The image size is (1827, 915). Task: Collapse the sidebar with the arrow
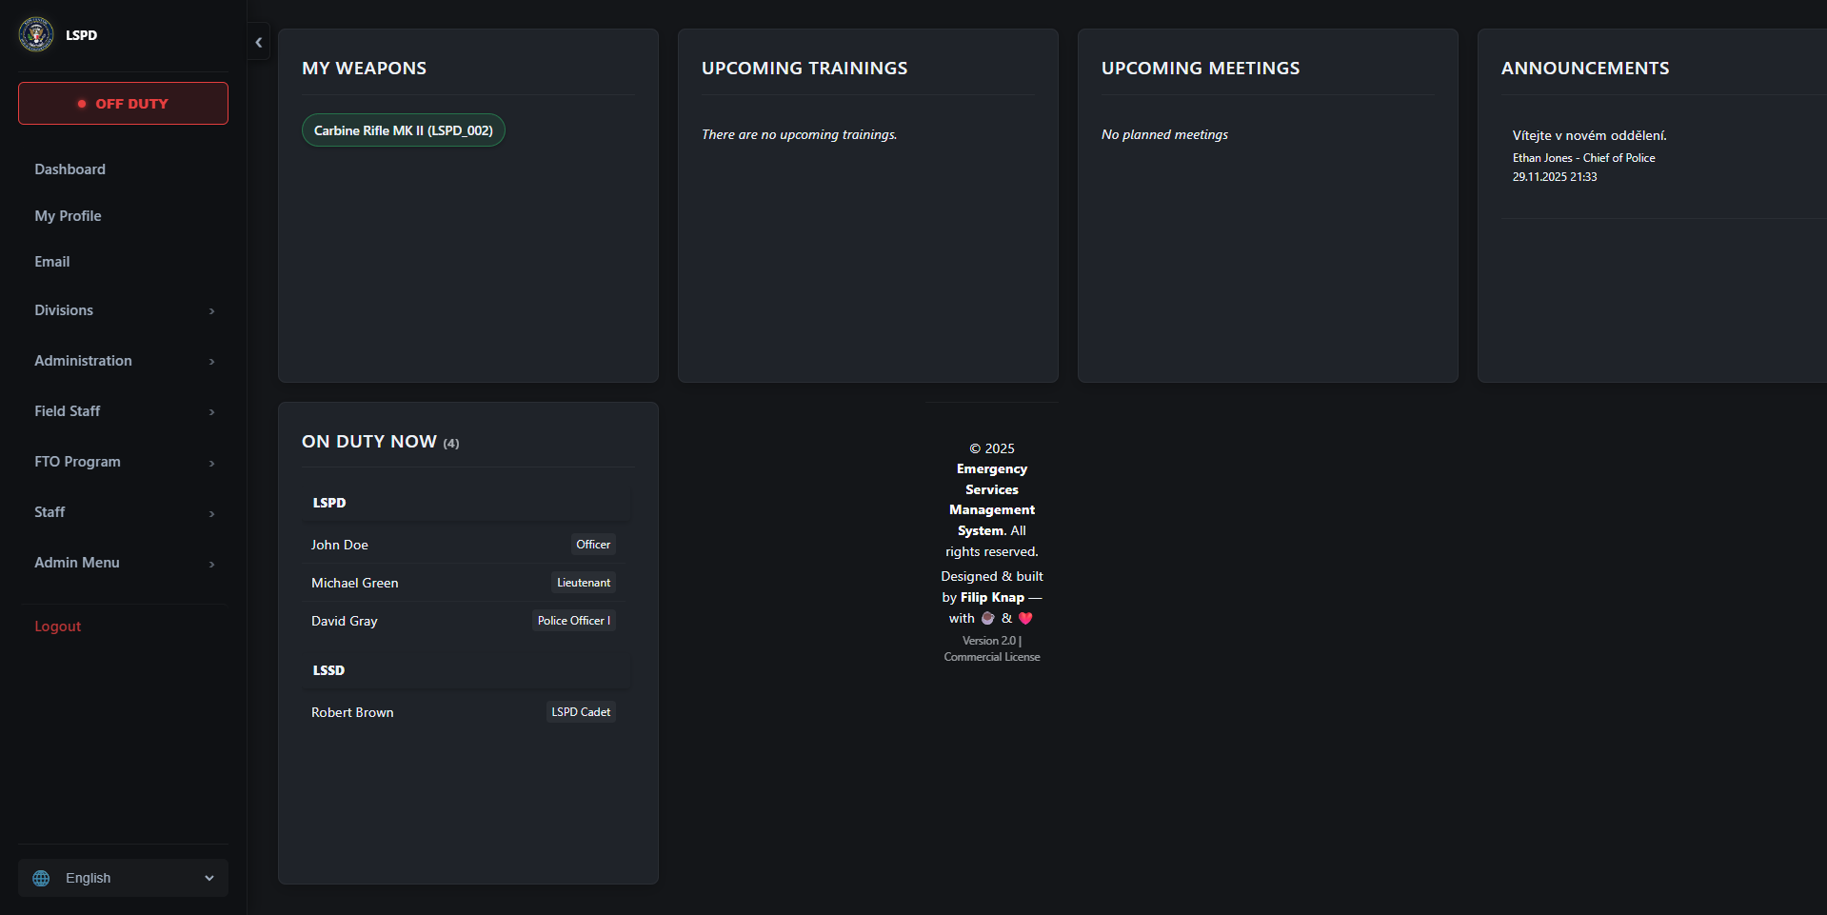pyautogui.click(x=259, y=42)
